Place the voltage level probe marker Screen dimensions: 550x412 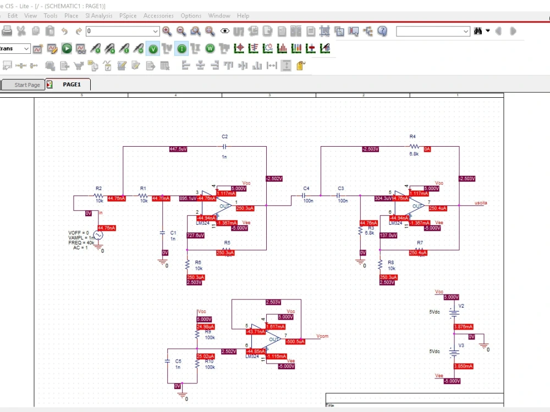[95, 48]
